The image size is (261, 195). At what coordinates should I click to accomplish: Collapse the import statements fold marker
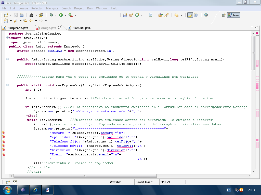(7, 38)
